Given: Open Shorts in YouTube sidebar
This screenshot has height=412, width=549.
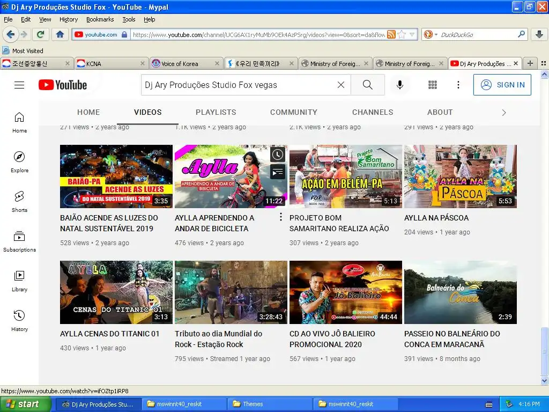Looking at the screenshot, I should click(20, 202).
